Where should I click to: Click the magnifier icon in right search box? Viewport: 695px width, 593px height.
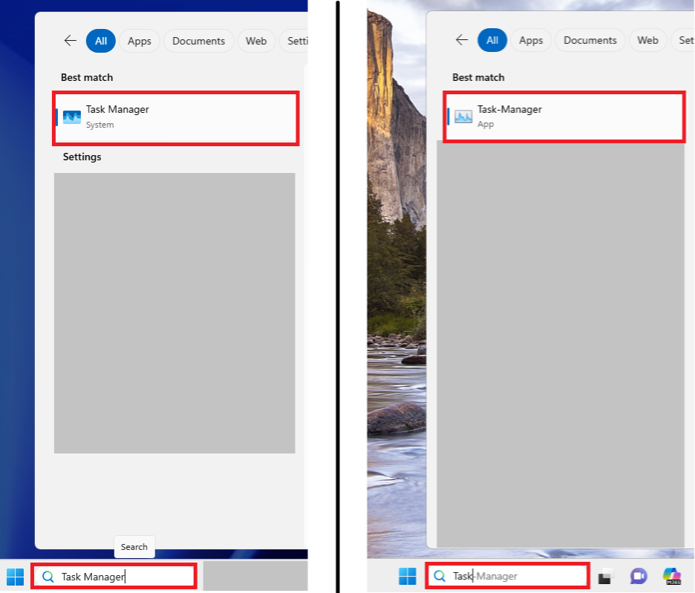tap(440, 576)
